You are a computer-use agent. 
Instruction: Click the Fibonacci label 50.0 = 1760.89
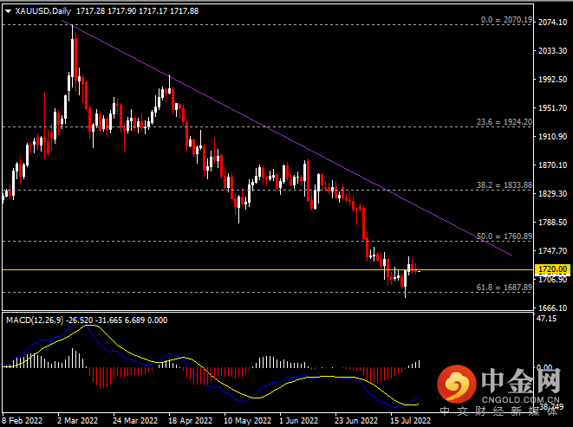tap(505, 236)
